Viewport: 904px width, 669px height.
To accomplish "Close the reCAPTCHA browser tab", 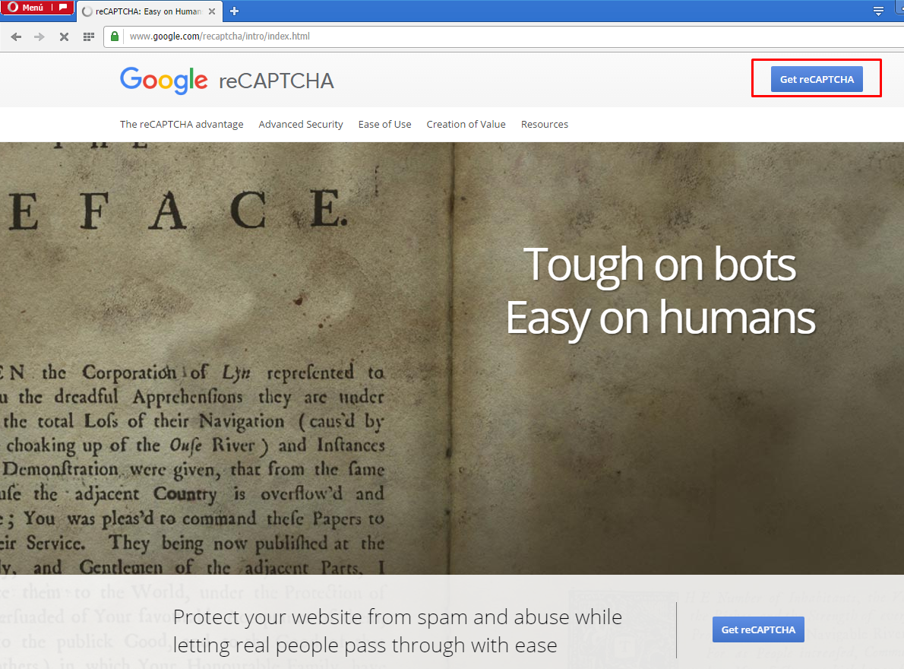I will pos(212,11).
